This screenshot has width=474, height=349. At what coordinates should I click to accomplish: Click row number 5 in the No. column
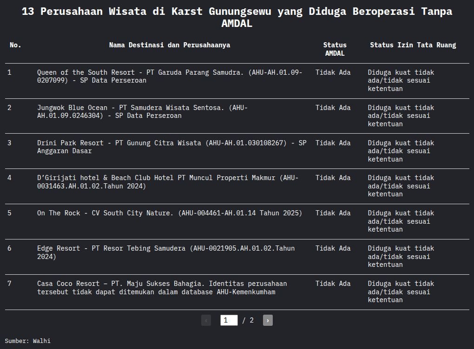click(x=9, y=213)
